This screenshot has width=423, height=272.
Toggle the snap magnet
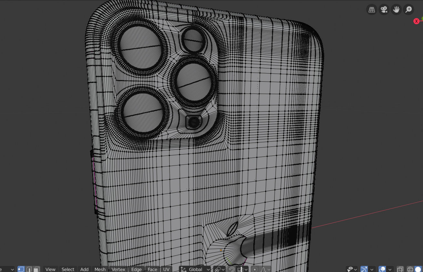(232, 269)
